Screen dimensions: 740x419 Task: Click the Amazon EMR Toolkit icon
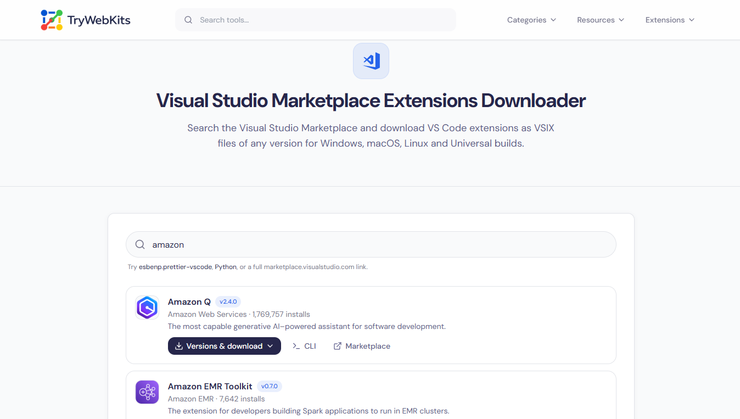(x=147, y=392)
